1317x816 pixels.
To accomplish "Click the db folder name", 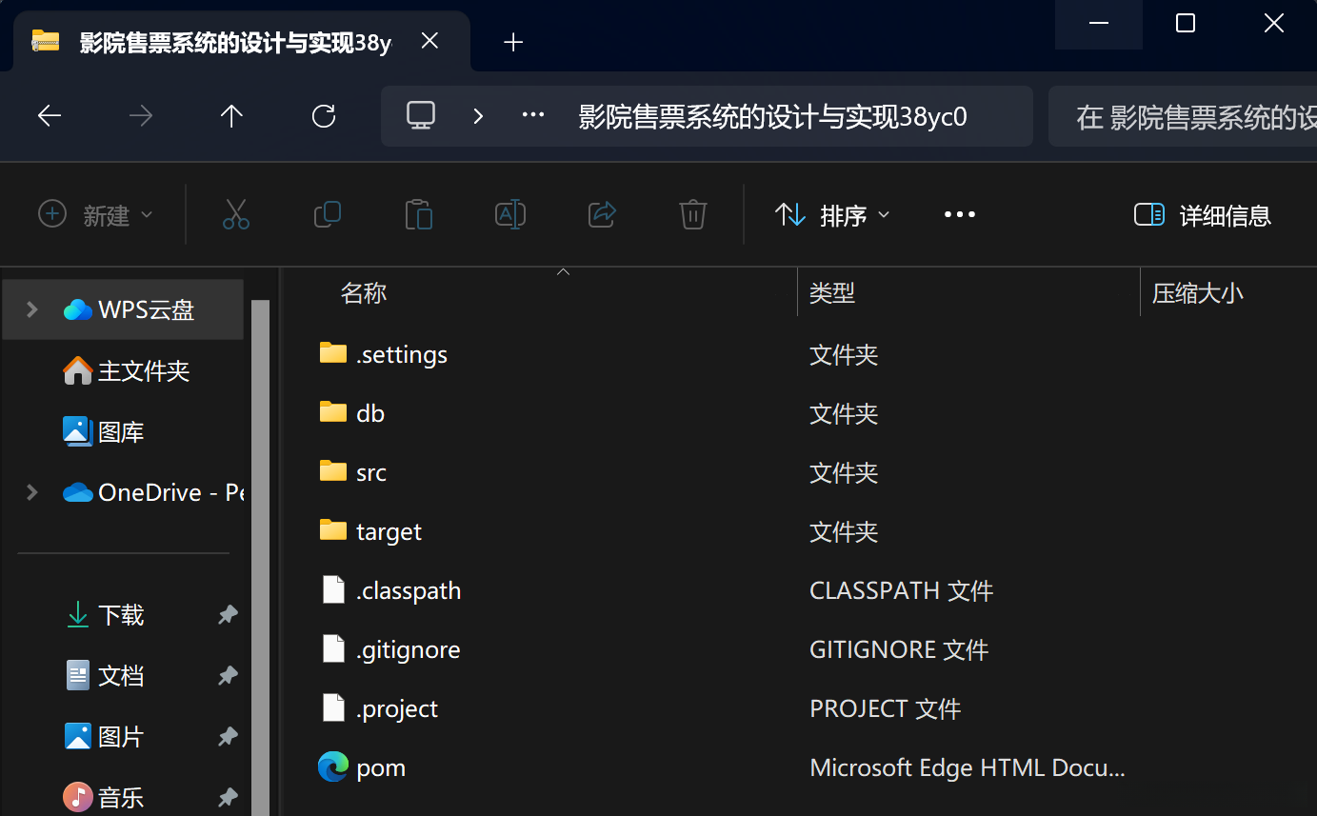I will tap(370, 413).
